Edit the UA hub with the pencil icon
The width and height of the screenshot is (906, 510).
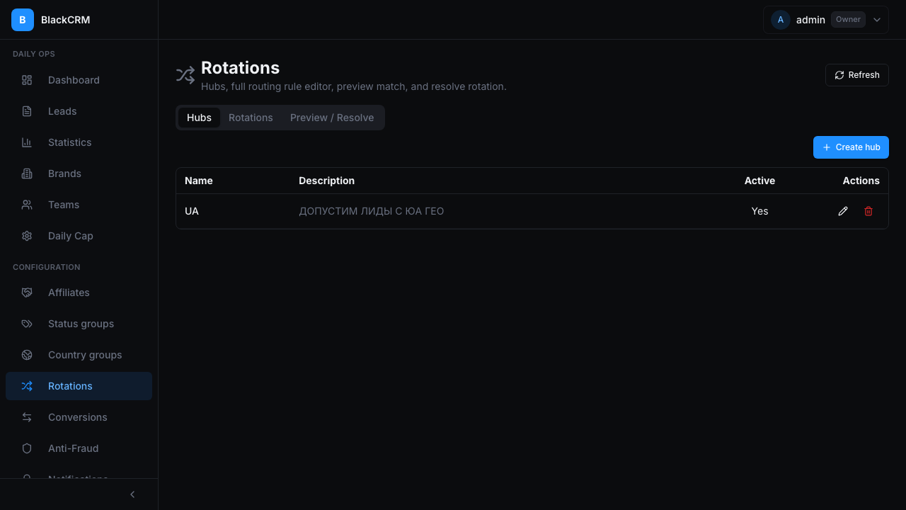[x=843, y=211]
